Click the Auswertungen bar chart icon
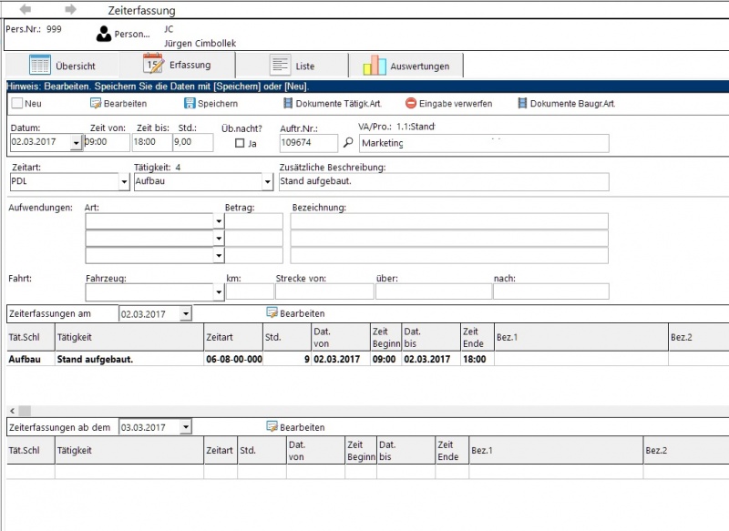The image size is (729, 531). tap(375, 65)
